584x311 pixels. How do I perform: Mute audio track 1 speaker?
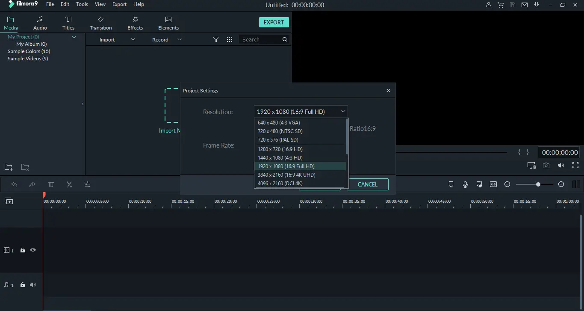coord(33,285)
